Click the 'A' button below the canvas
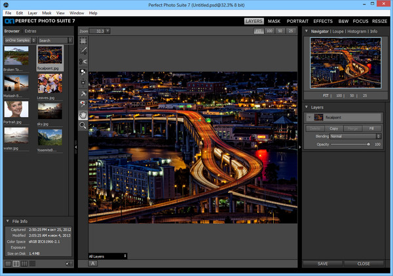 coord(93,264)
